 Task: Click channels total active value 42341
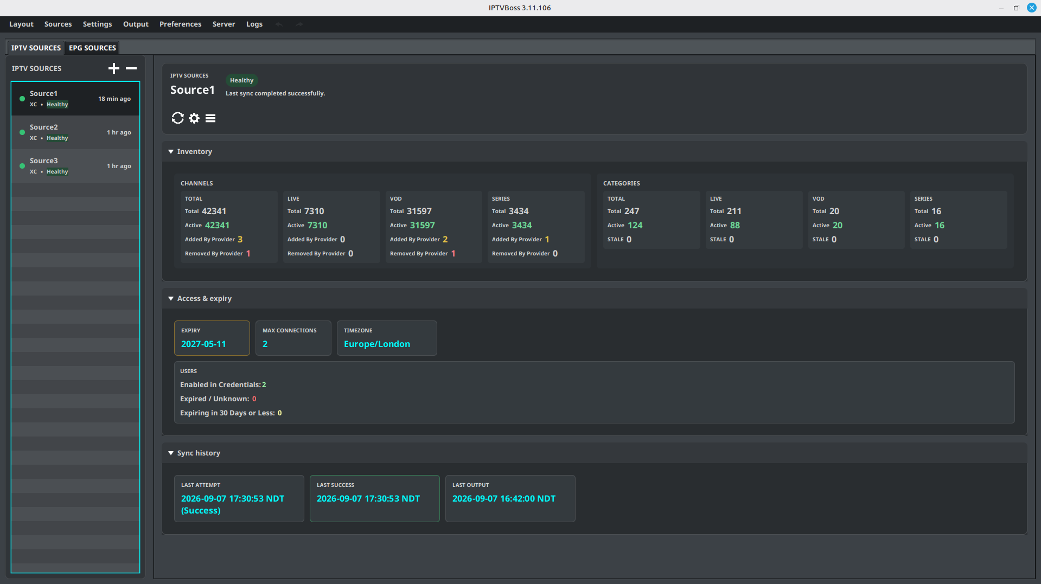click(x=217, y=225)
